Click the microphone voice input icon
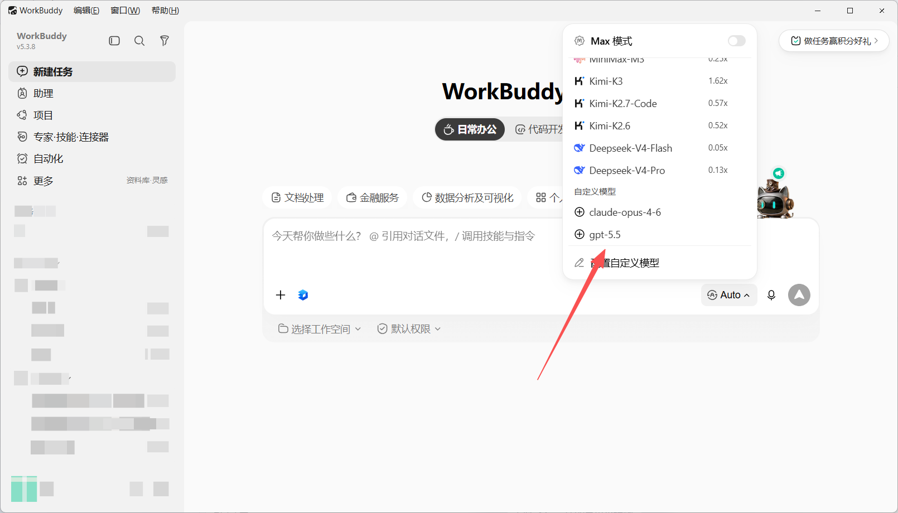The image size is (898, 513). (771, 295)
